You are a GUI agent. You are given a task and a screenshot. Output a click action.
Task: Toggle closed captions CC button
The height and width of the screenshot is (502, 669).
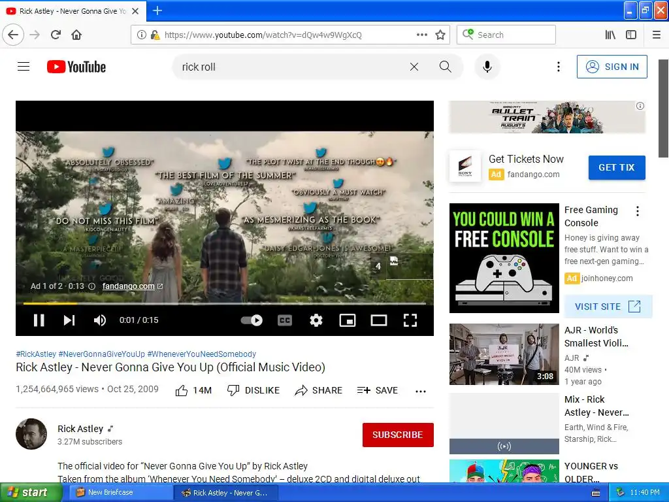[285, 320]
